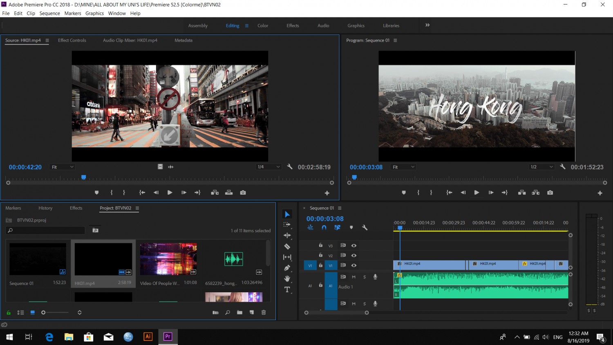Open timeline display settings wrench

[x=365, y=228]
